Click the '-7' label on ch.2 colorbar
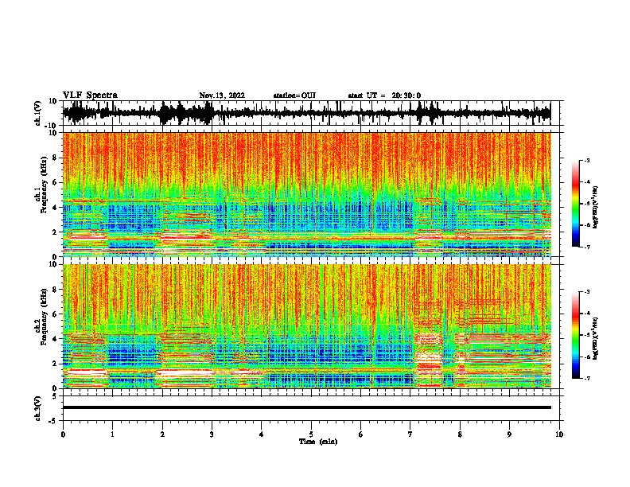Screen dimensions: 630x487 586,378
